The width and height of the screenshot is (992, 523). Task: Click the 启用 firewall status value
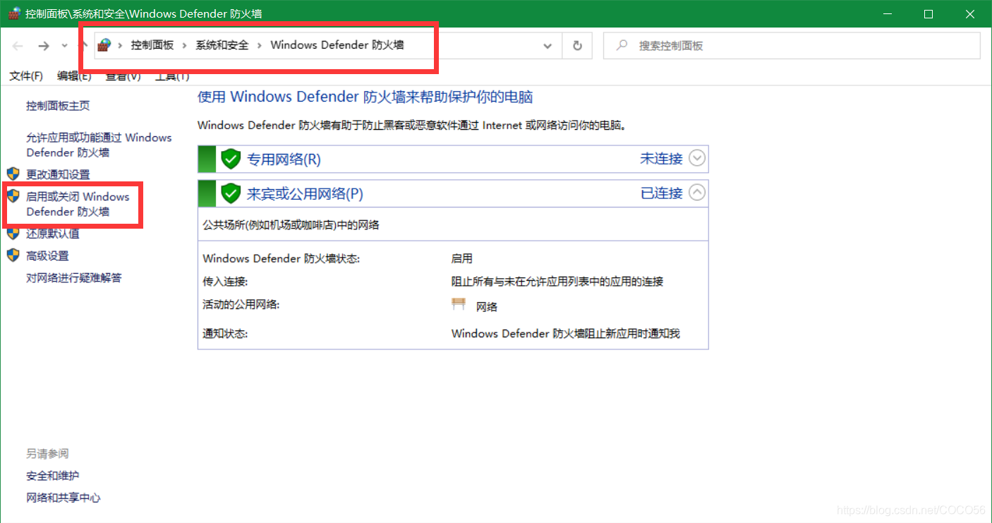[462, 259]
